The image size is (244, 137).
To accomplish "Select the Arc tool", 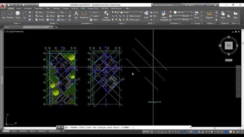I will [24, 15].
